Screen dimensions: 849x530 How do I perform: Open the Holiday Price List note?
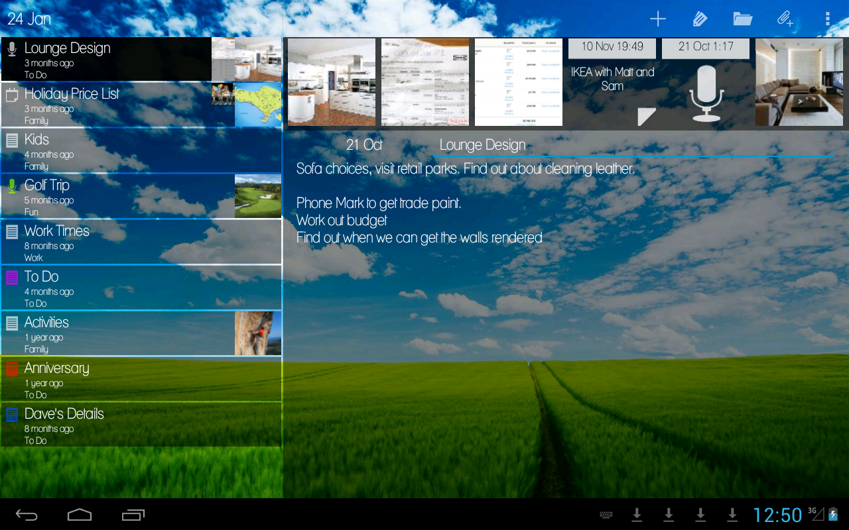pyautogui.click(x=106, y=105)
